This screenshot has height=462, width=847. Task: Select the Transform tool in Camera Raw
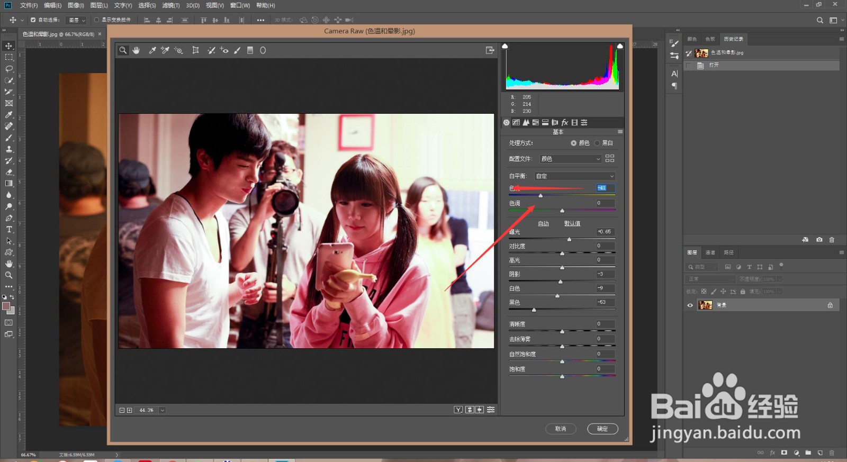point(195,50)
